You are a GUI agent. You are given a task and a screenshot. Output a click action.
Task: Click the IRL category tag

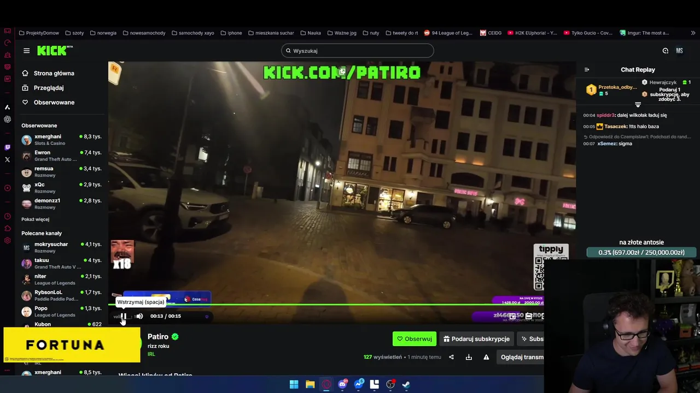pyautogui.click(x=151, y=354)
